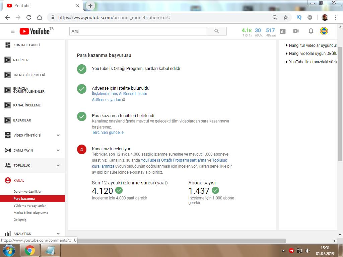Show hidden tray icons arrow
This screenshot has width=343, height=257.
click(x=283, y=251)
